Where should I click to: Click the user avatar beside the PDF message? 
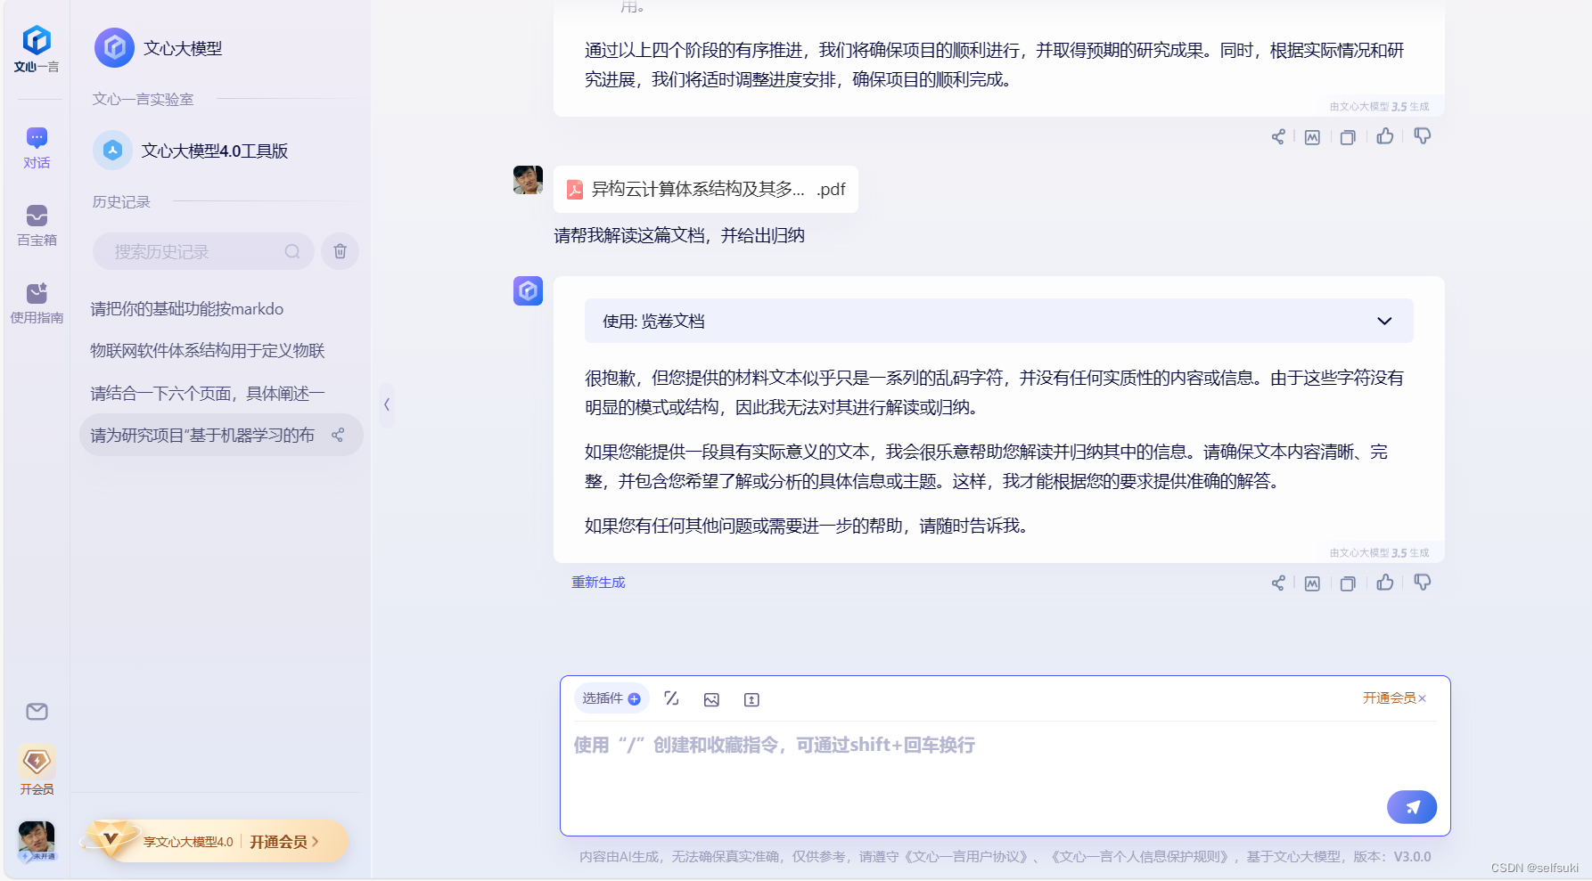(528, 180)
